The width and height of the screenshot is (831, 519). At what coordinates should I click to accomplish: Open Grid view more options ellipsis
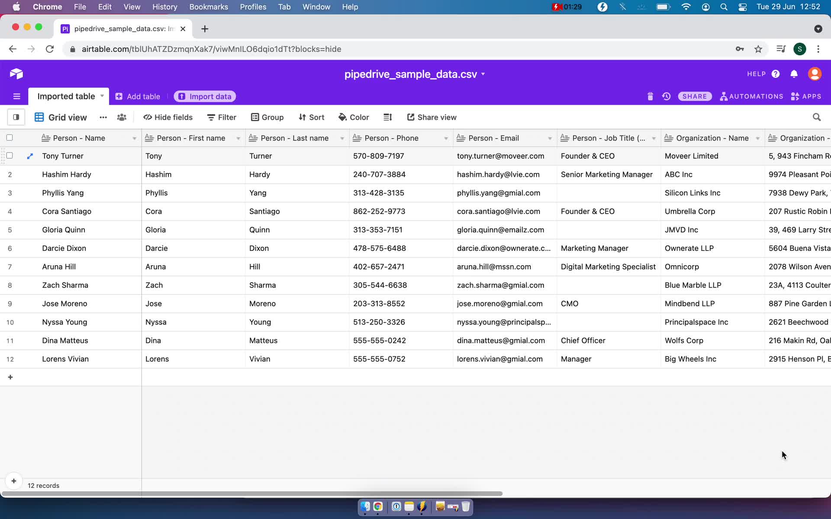[x=103, y=117]
